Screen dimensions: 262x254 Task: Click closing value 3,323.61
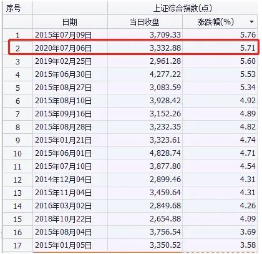165,140
